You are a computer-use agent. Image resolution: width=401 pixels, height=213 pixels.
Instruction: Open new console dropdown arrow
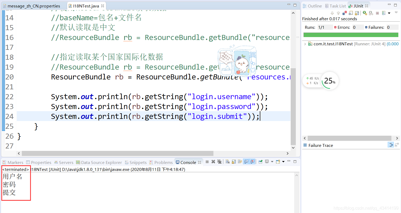(283, 162)
